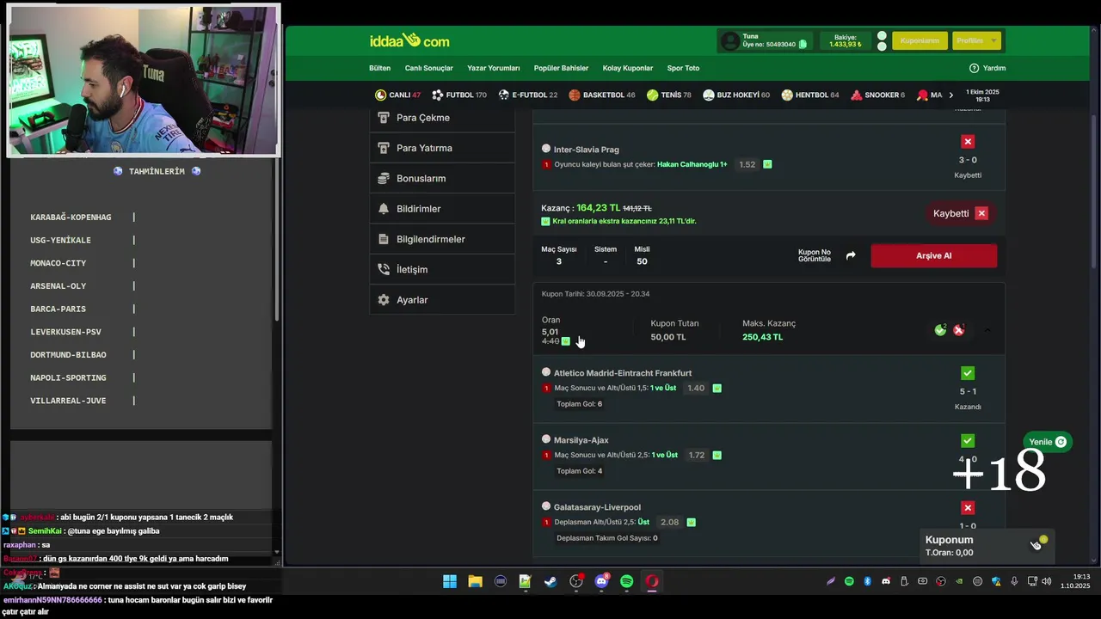Open Bildirimler in sidebar

point(442,209)
